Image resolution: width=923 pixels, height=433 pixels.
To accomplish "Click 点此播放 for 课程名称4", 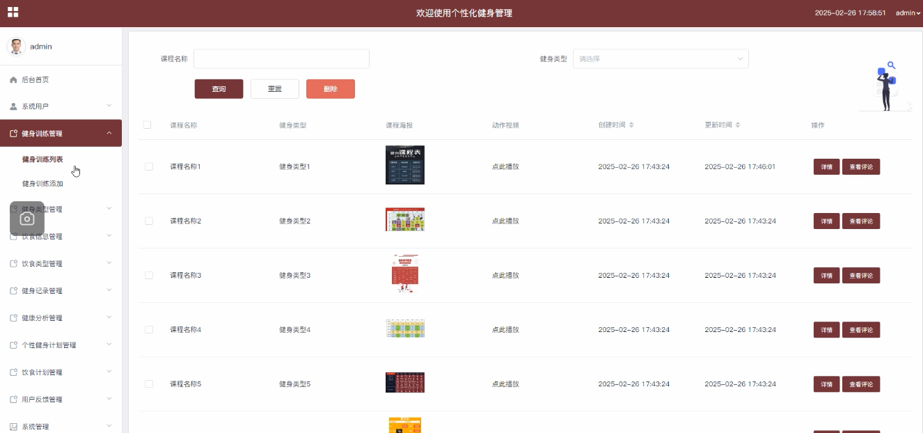I will click(x=505, y=330).
